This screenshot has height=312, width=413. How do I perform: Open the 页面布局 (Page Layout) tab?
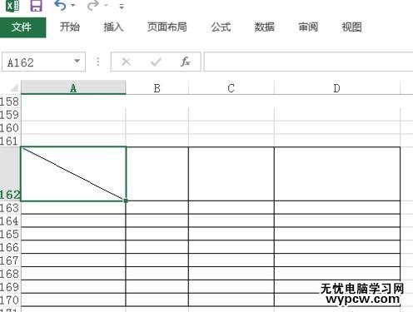[x=167, y=27]
